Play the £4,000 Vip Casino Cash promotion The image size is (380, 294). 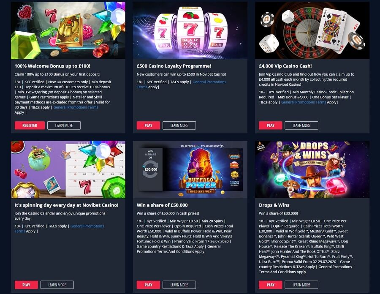click(x=271, y=125)
